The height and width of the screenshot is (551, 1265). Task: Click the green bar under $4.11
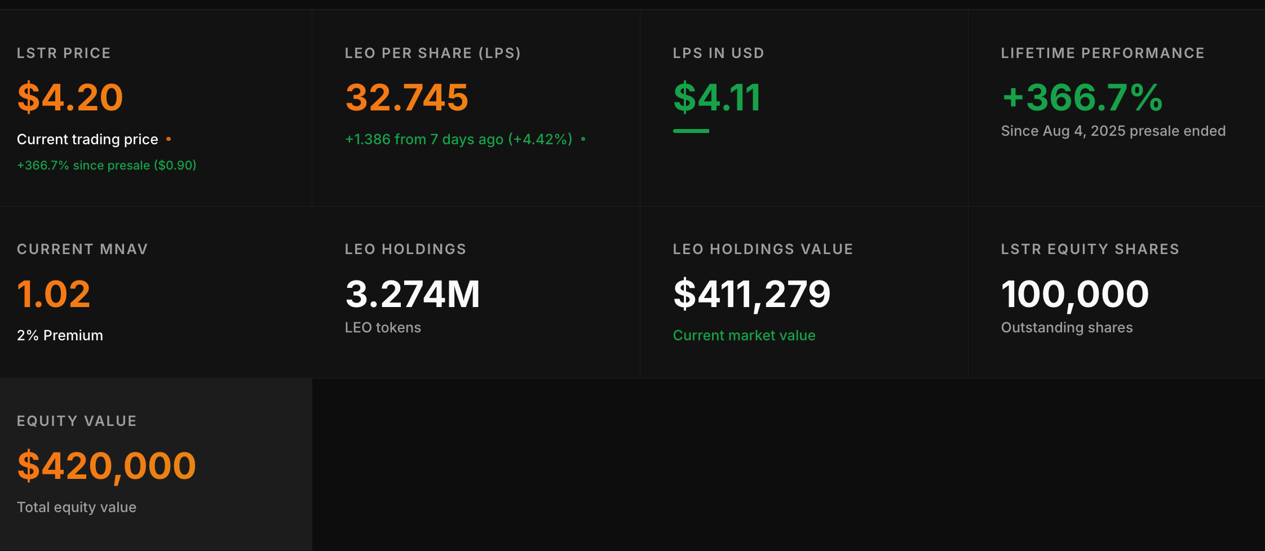[x=691, y=131]
